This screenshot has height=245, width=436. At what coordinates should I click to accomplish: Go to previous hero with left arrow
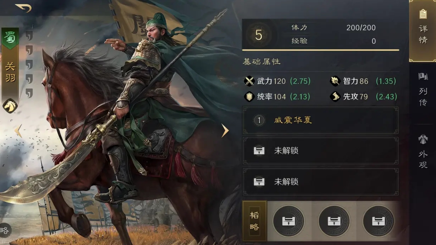click(x=18, y=131)
